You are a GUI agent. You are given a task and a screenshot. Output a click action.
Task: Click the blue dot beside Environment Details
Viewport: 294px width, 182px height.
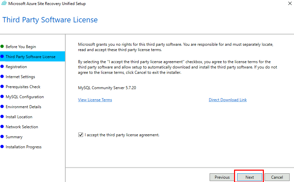click(2, 106)
